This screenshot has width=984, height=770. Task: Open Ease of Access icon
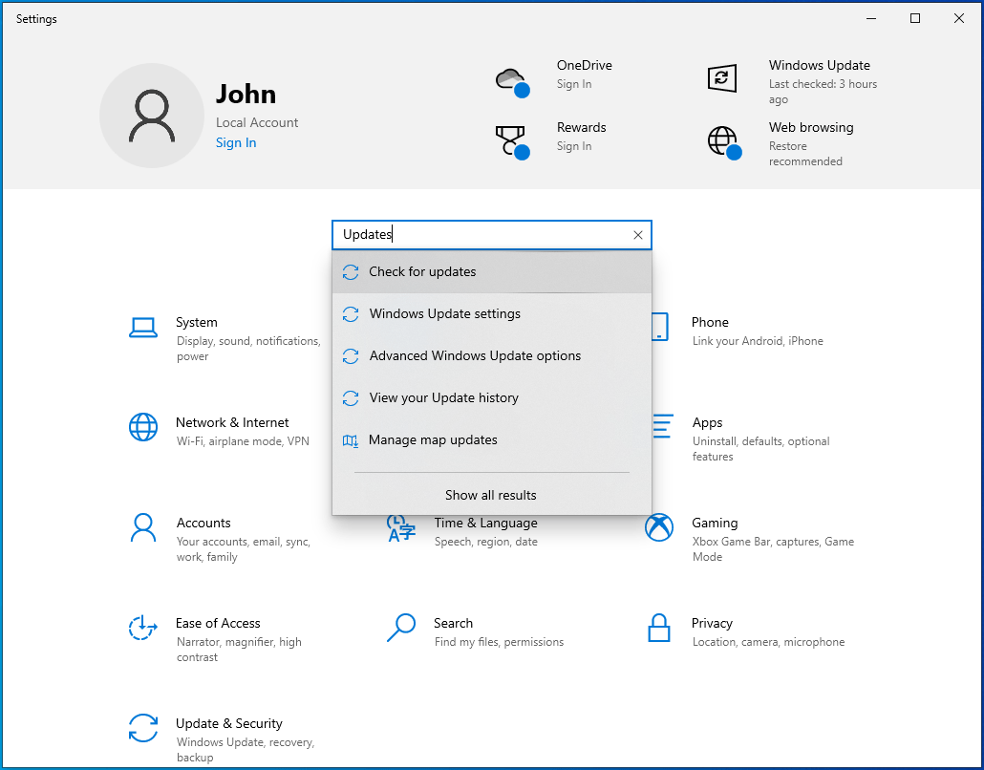pos(143,628)
